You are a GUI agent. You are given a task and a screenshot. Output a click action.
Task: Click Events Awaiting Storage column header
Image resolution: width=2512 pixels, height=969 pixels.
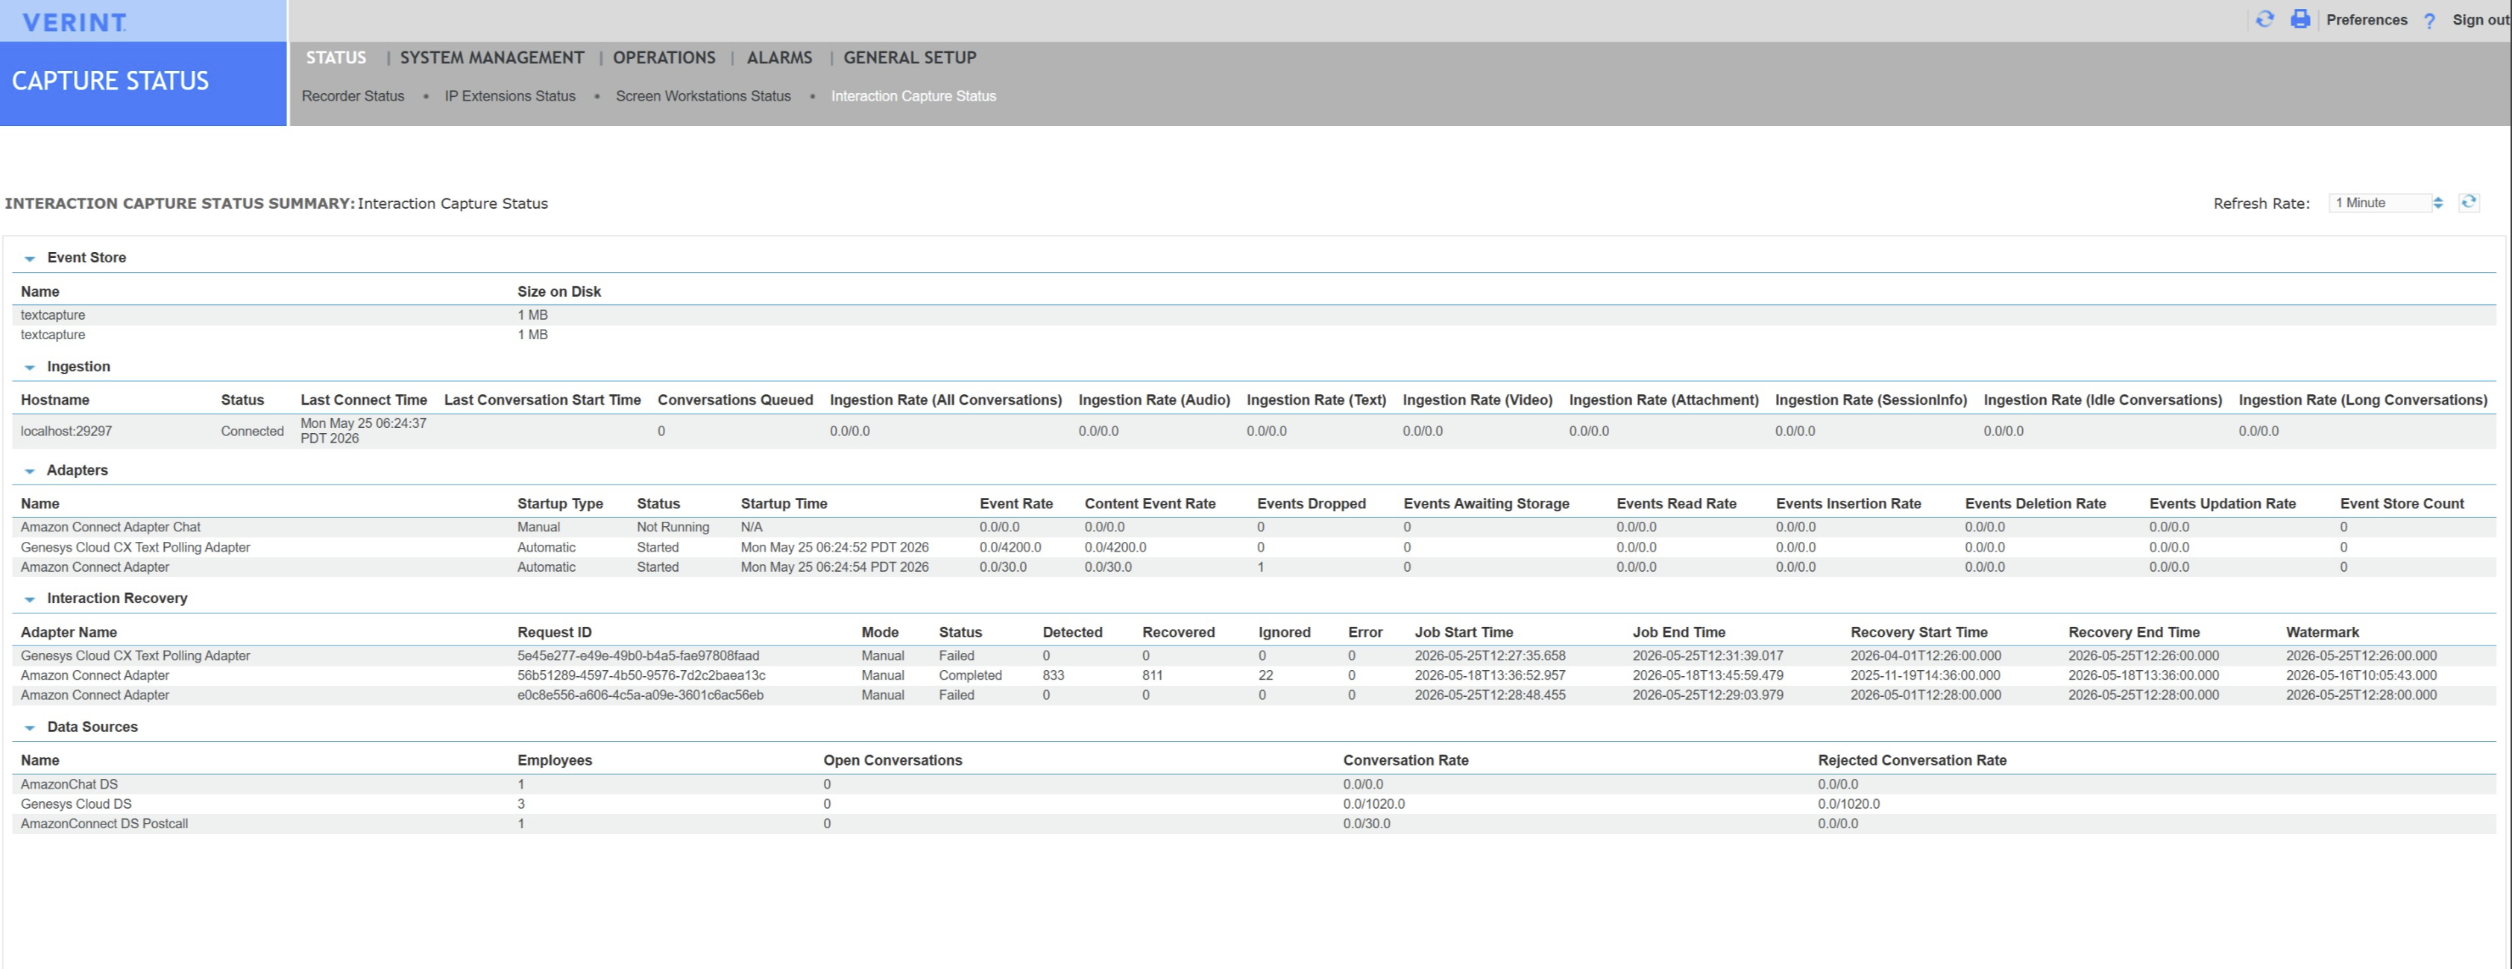pyautogui.click(x=1486, y=503)
